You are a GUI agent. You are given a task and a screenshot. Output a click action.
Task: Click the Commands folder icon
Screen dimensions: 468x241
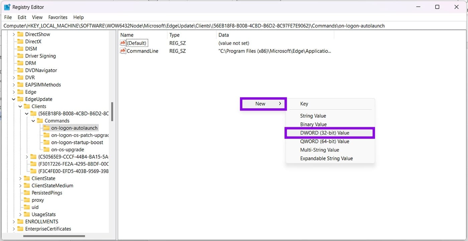pos(39,120)
